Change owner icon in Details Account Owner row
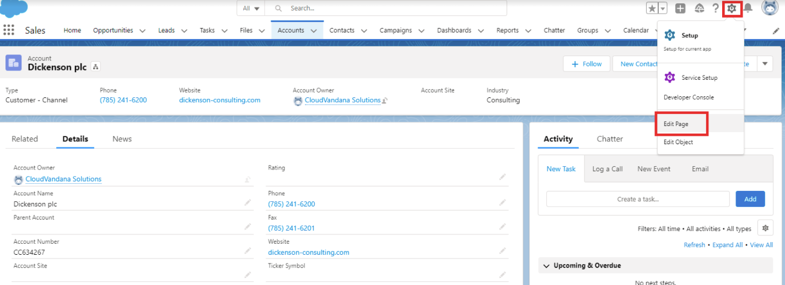The height and width of the screenshot is (285, 785). click(248, 179)
